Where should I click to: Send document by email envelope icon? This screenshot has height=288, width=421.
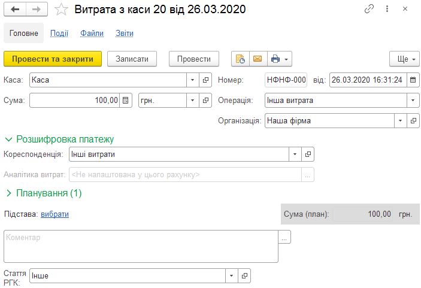pyautogui.click(x=258, y=59)
